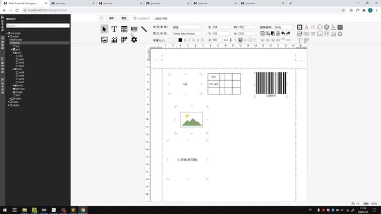The width and height of the screenshot is (381, 214).
Task: Click the LANG 中文 language switch
Action: click(161, 18)
